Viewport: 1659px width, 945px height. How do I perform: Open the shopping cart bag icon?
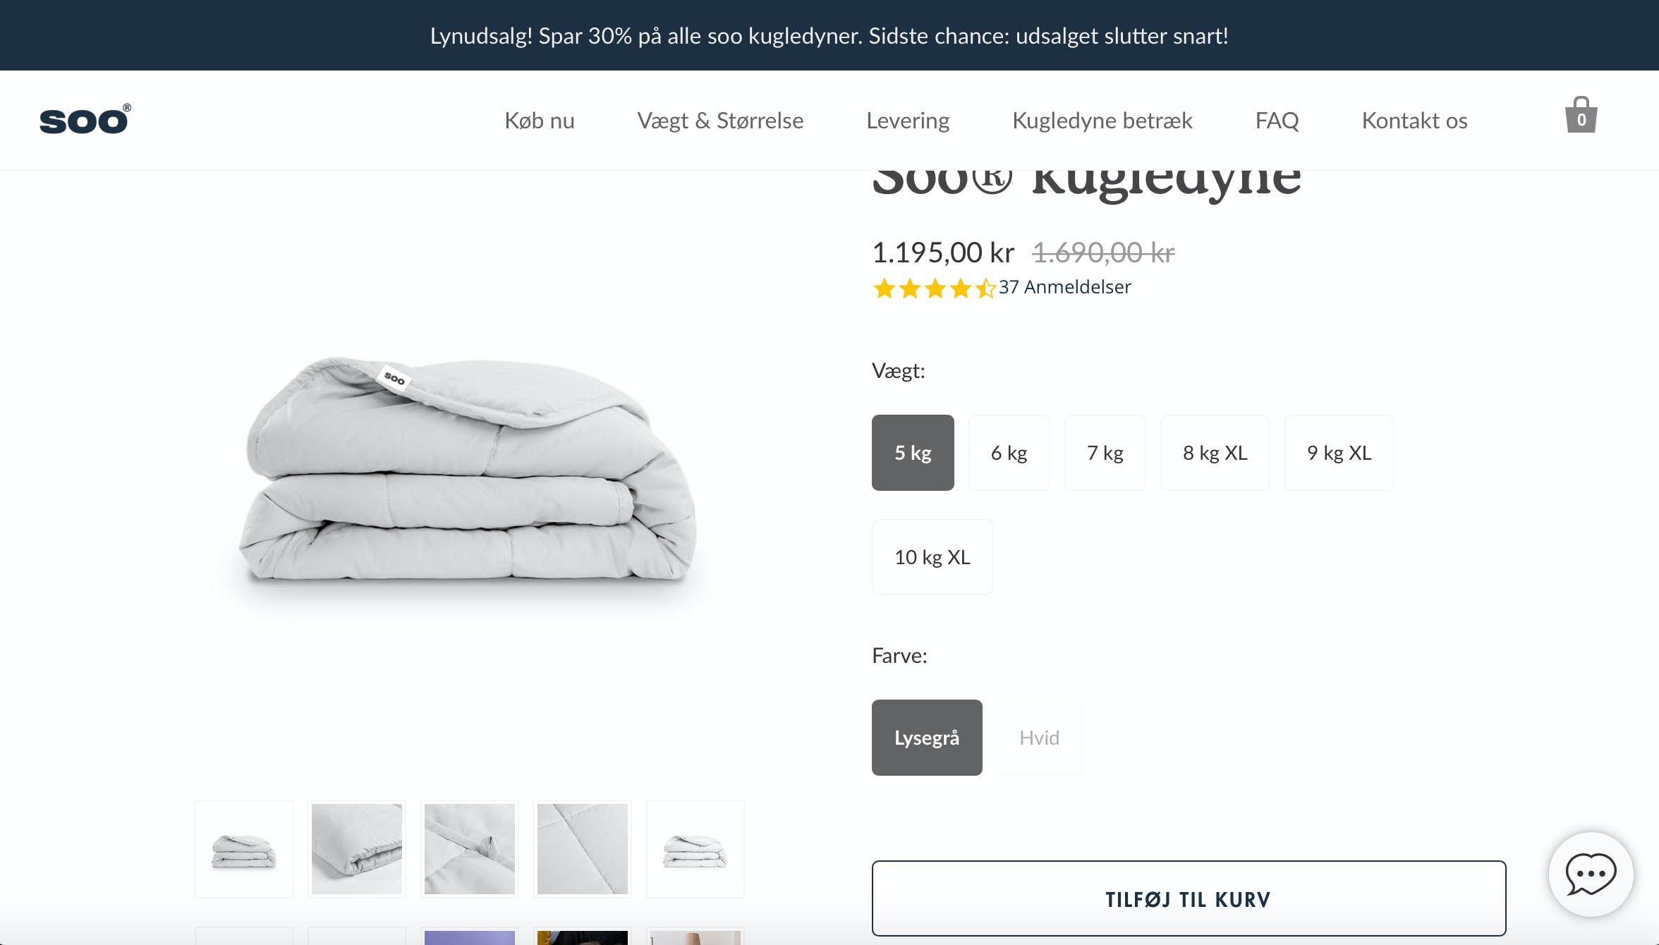coord(1581,116)
